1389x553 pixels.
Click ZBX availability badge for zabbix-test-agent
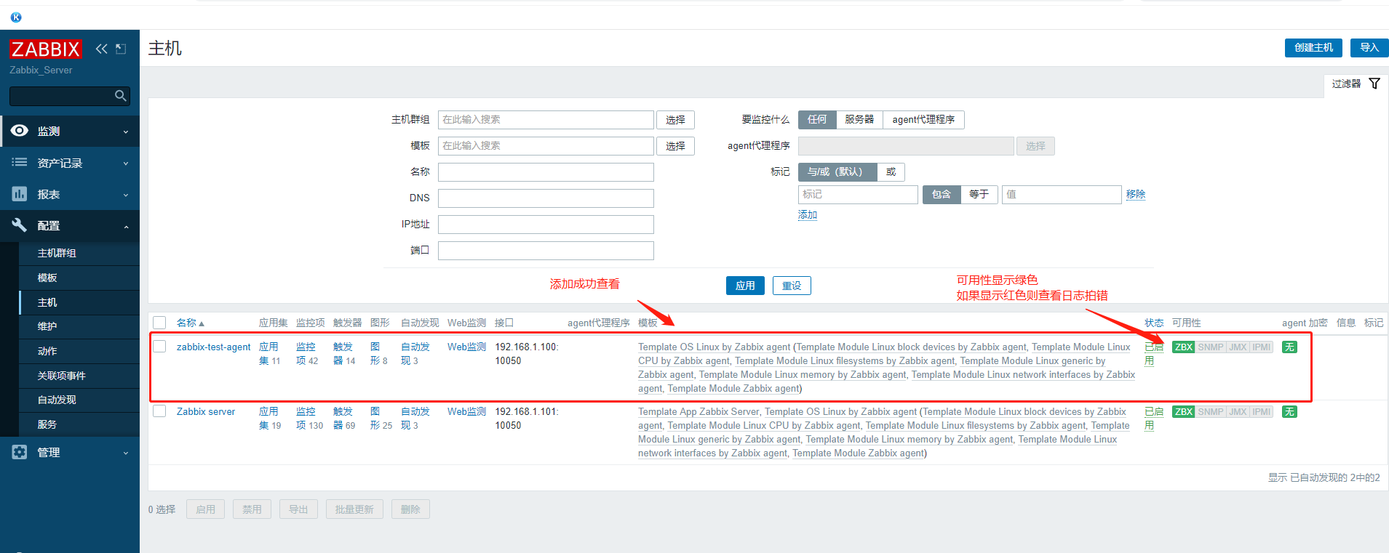(x=1184, y=347)
